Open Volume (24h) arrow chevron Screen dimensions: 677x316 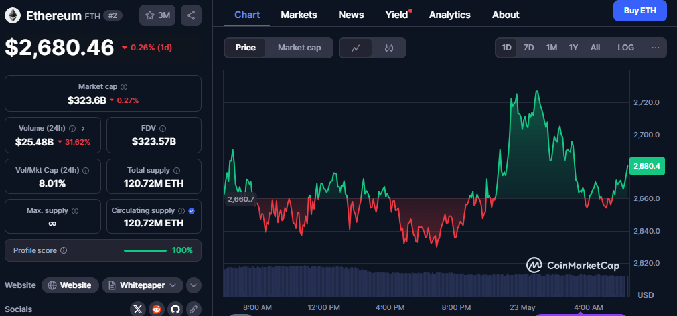pos(83,129)
